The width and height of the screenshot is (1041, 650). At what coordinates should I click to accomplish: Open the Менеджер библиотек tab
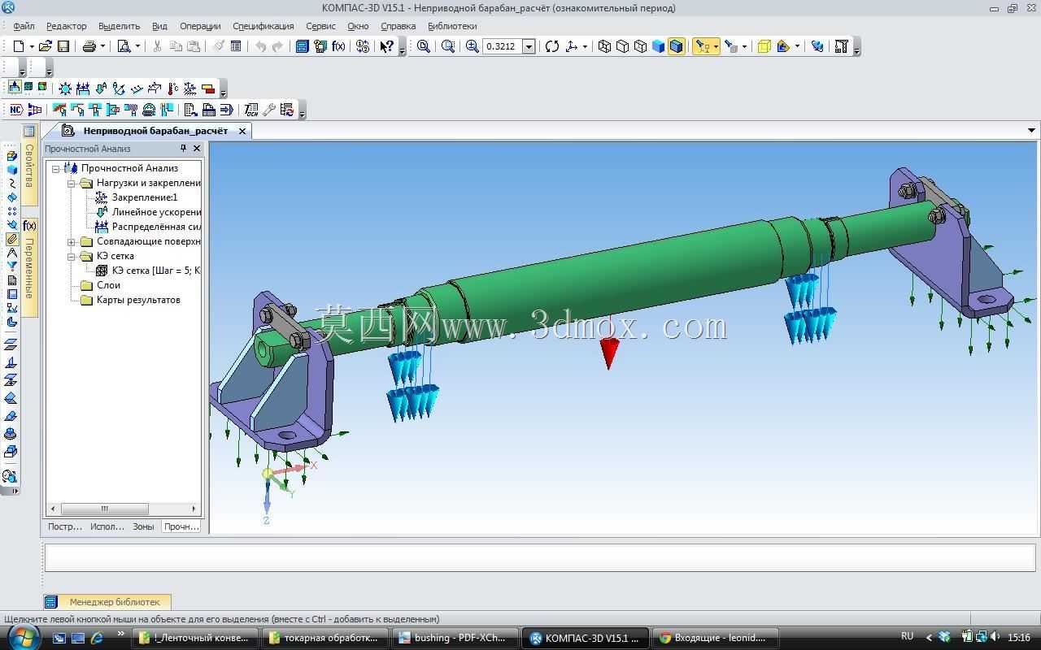[x=107, y=602]
